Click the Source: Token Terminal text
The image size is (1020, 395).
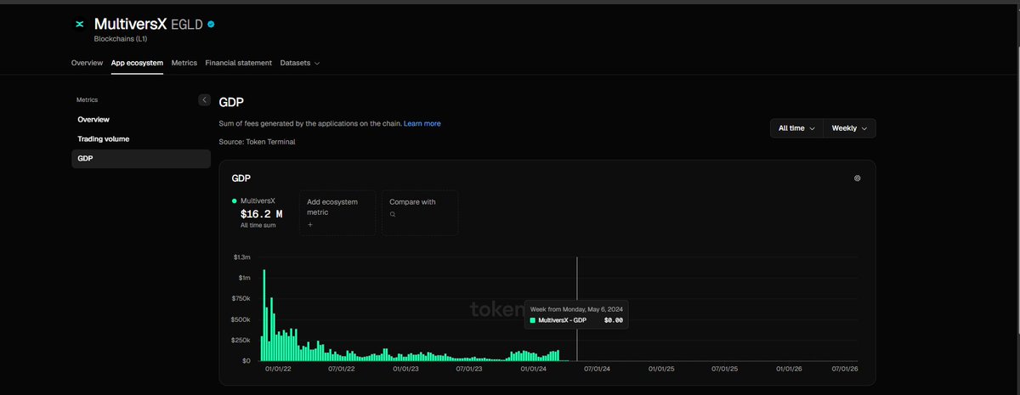coord(257,142)
